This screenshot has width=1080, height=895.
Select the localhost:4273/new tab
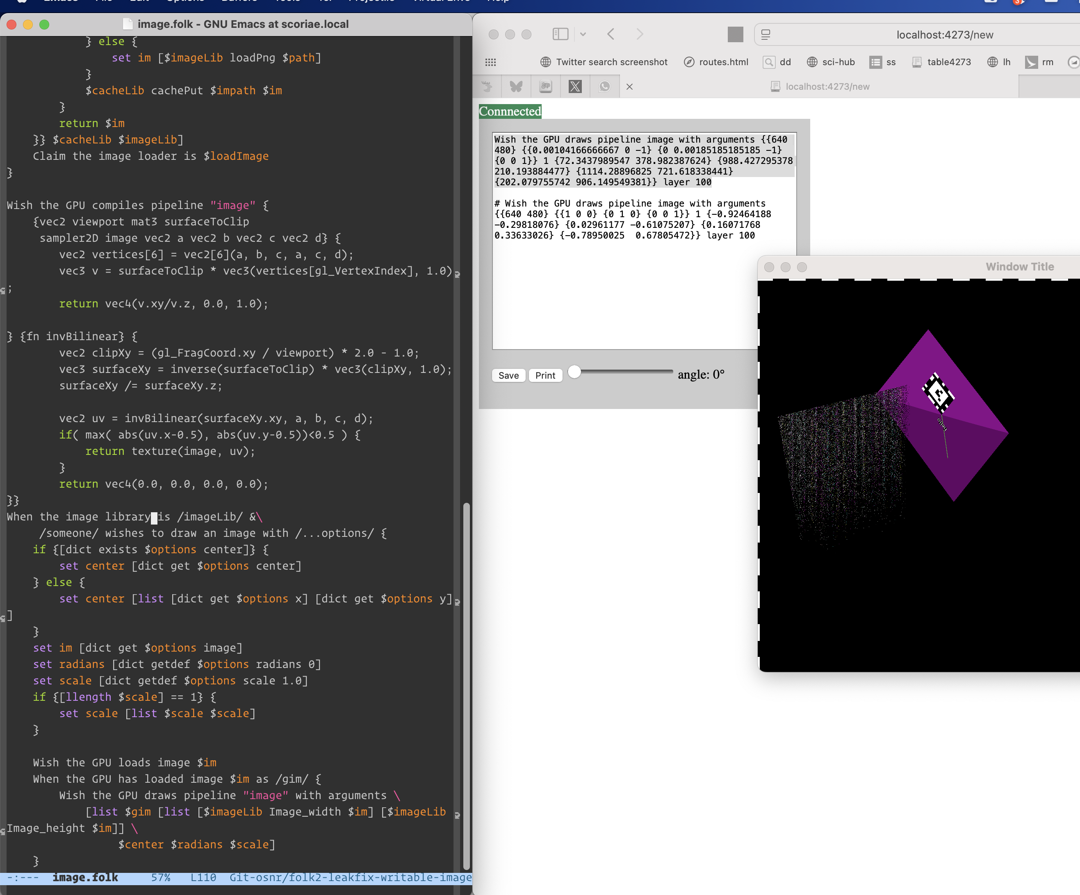(827, 86)
